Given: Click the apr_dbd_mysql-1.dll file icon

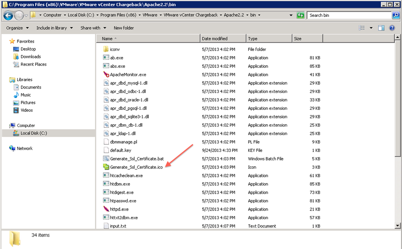Looking at the screenshot, I should click(106, 83).
